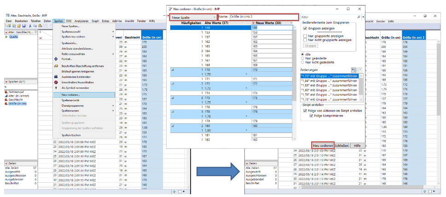The height and width of the screenshot is (197, 446).
Task: Click the Einschließen/Ausschließen red circle icon
Action: (56, 82)
